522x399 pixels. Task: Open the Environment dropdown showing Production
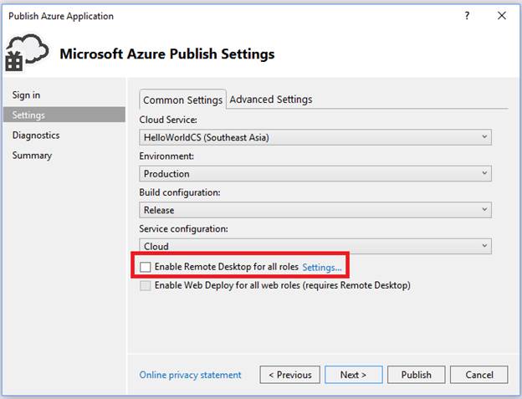click(x=315, y=173)
